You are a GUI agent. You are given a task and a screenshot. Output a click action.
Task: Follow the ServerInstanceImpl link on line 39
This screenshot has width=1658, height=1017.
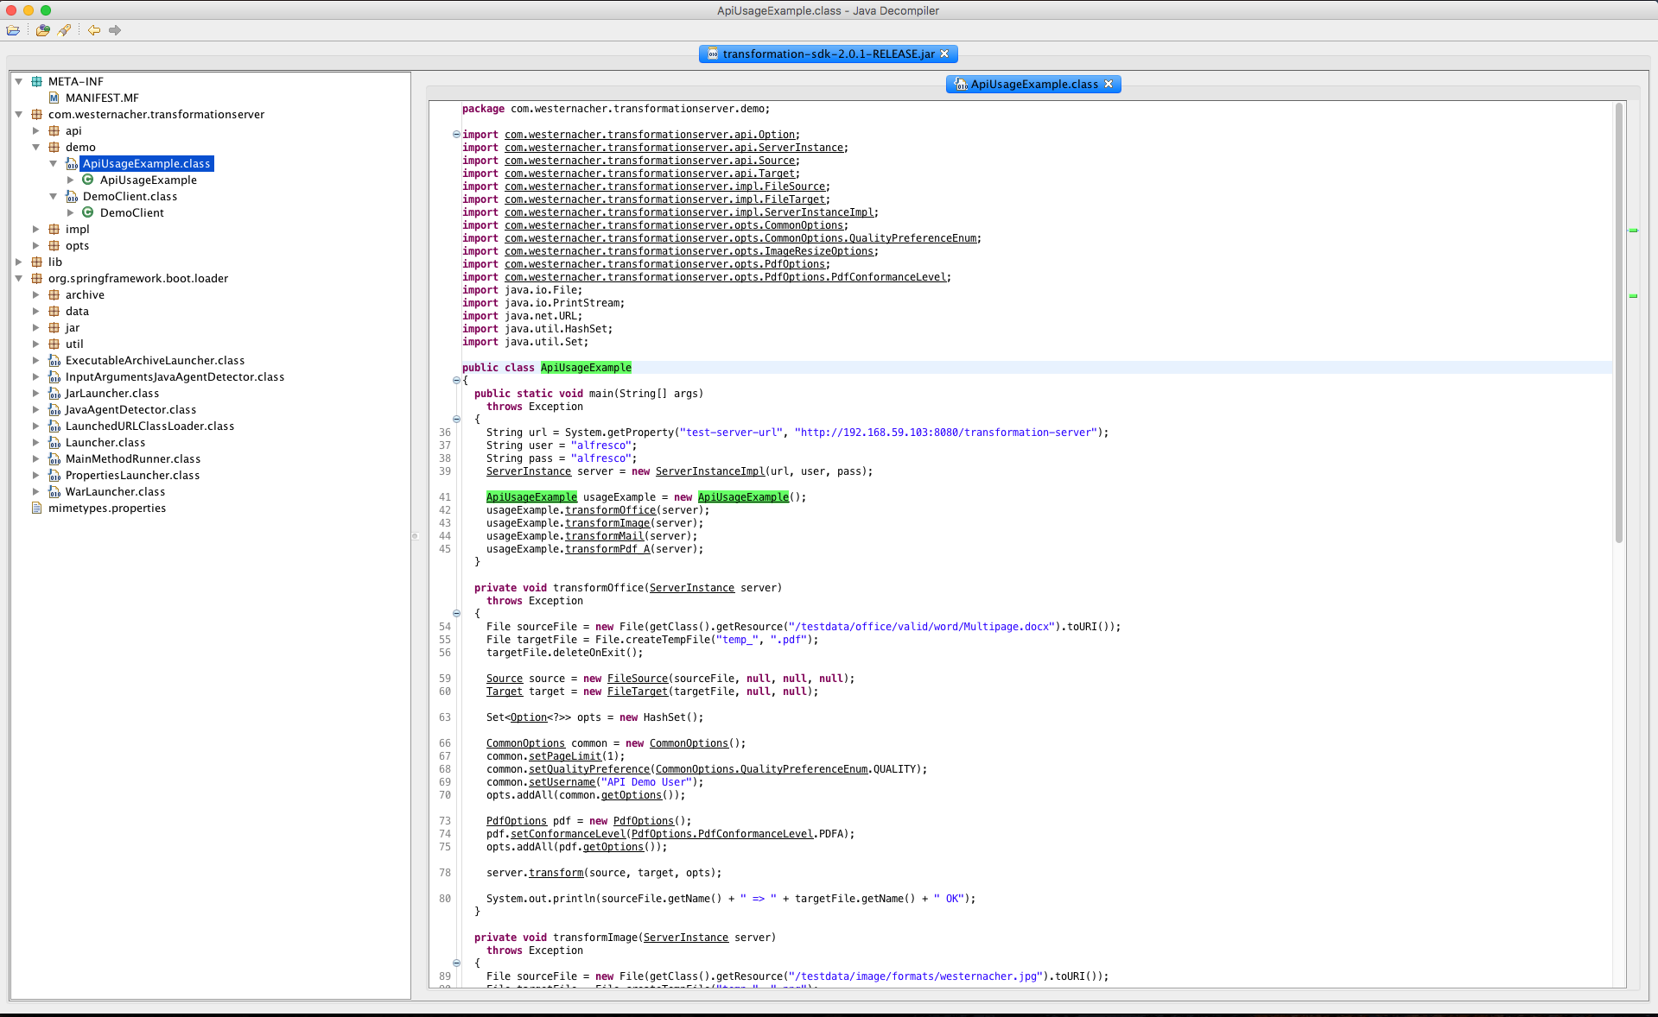point(709,472)
